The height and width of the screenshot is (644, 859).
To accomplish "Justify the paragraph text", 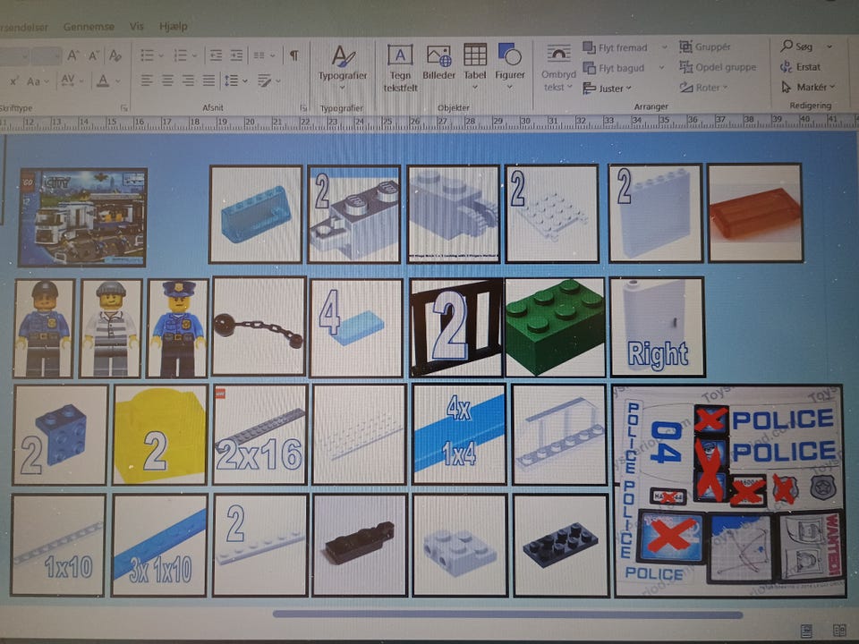I will (208, 81).
